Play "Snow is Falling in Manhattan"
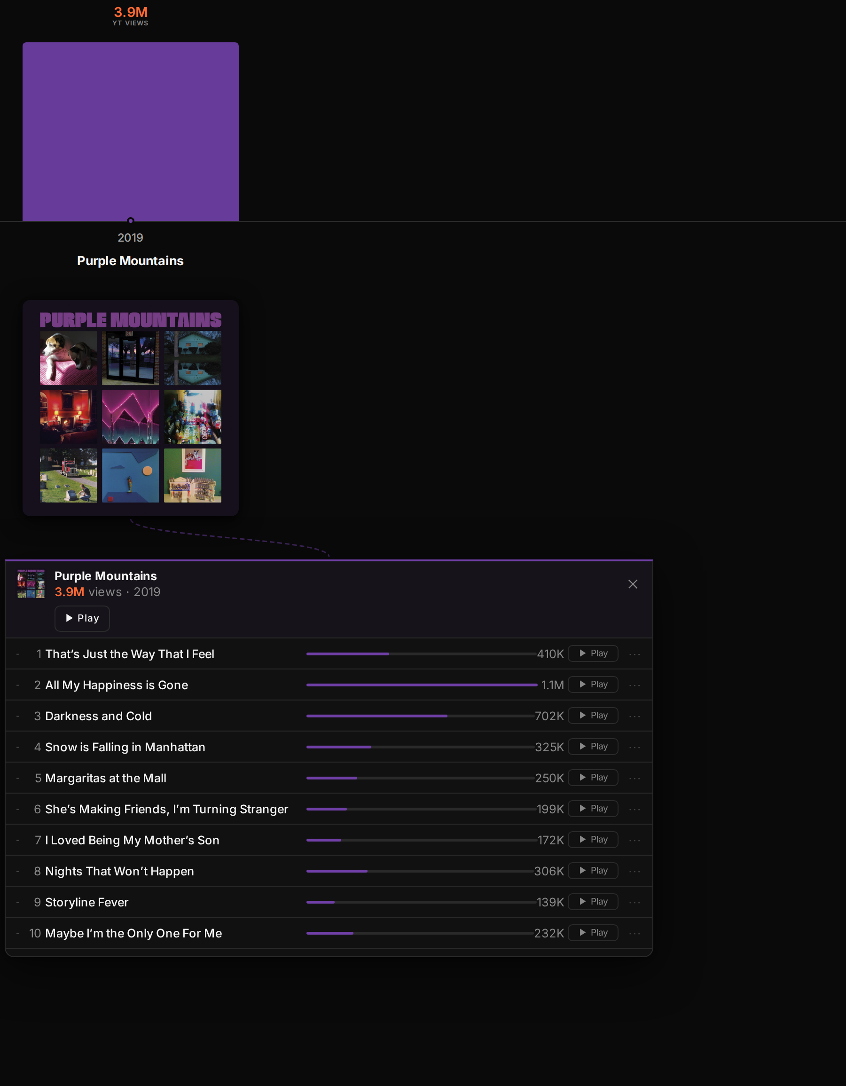The height and width of the screenshot is (1086, 846). [x=593, y=747]
